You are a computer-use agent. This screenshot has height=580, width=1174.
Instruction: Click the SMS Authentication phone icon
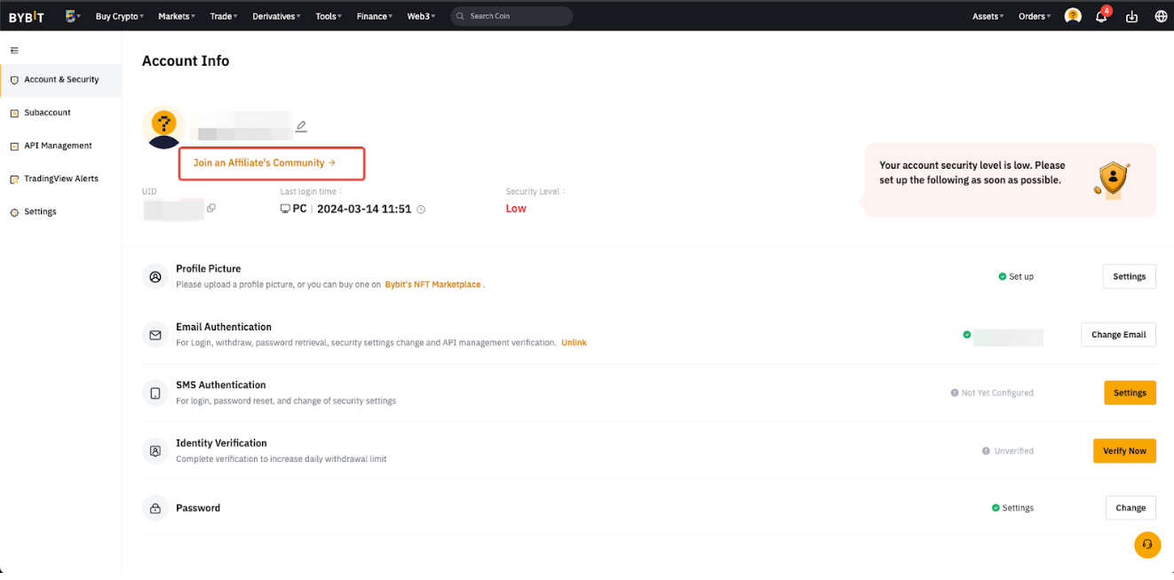[x=155, y=392]
